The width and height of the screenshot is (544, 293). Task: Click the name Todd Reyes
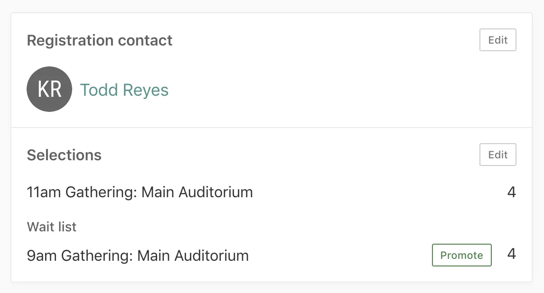pos(124,90)
